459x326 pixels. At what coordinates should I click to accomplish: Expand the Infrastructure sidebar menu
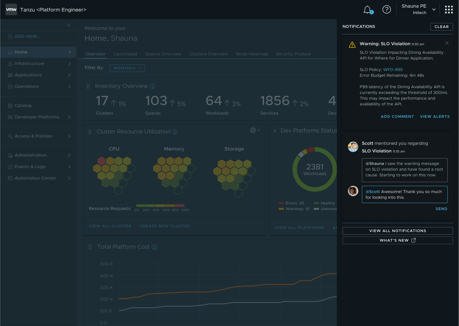point(38,64)
